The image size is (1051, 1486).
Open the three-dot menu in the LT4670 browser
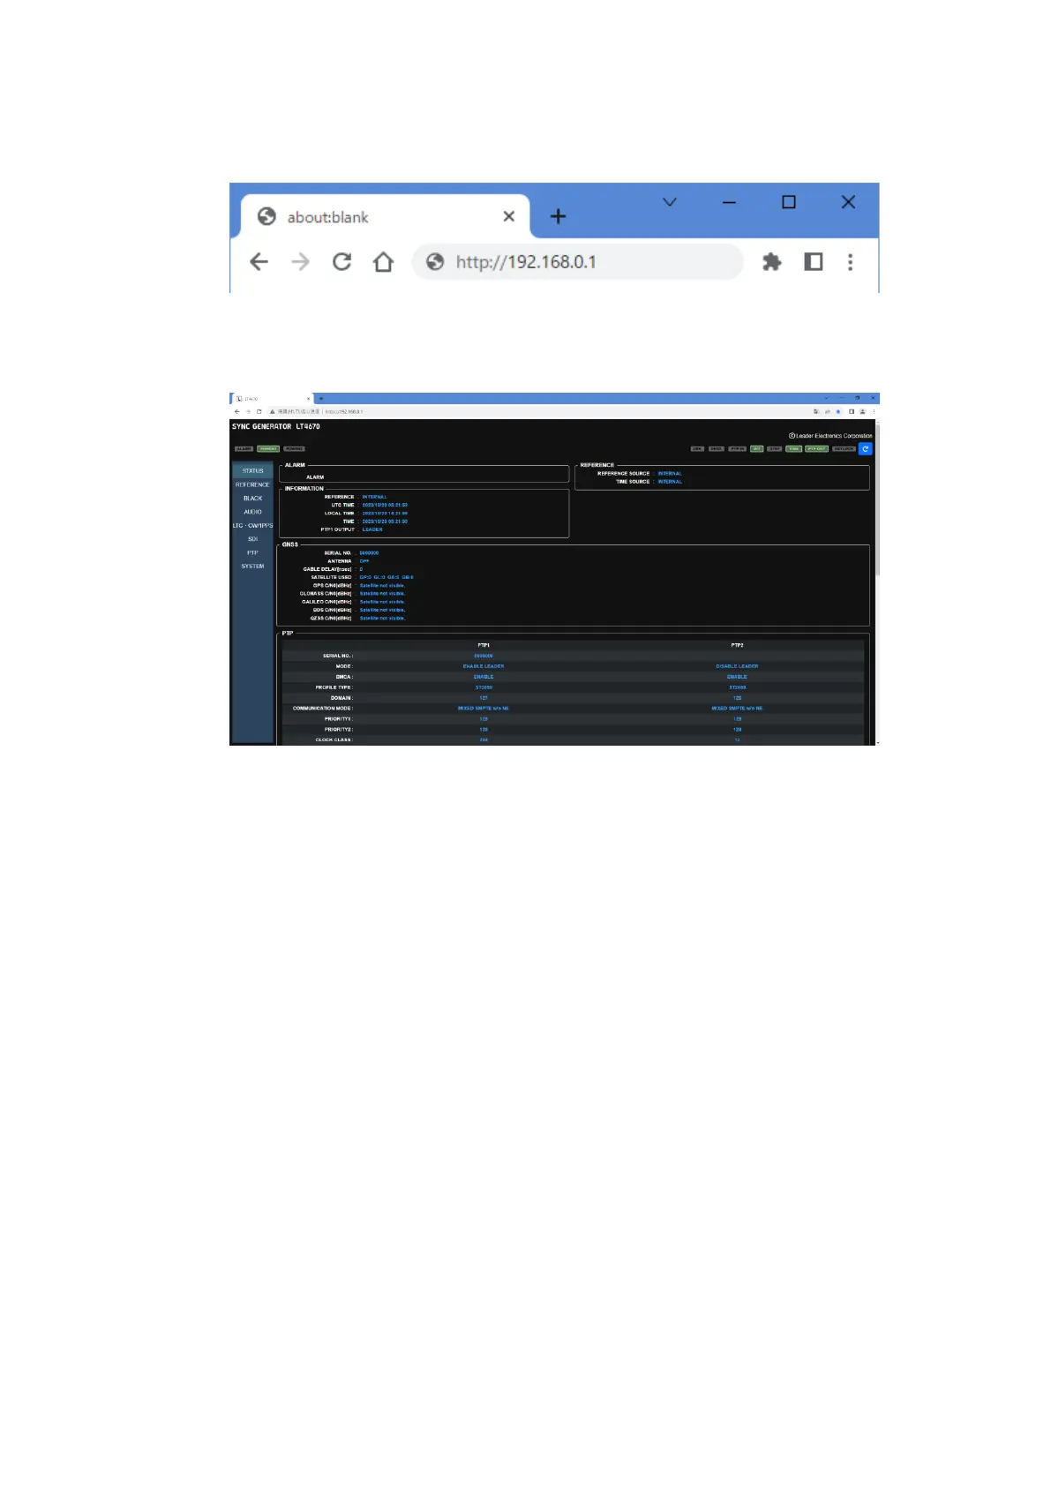(874, 411)
